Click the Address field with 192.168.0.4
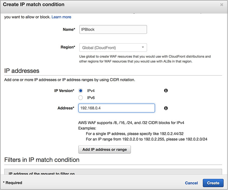228x190 pixels. (x=116, y=108)
